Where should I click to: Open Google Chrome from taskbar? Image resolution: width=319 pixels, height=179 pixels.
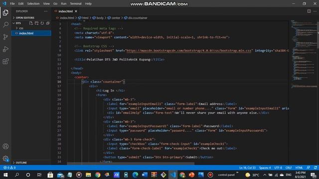click(x=98, y=175)
